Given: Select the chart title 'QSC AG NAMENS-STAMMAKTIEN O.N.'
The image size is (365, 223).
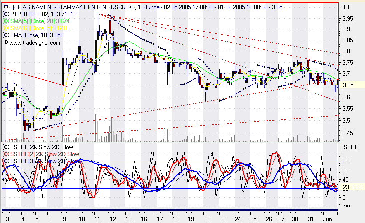Looking at the screenshot, I should (59, 7).
